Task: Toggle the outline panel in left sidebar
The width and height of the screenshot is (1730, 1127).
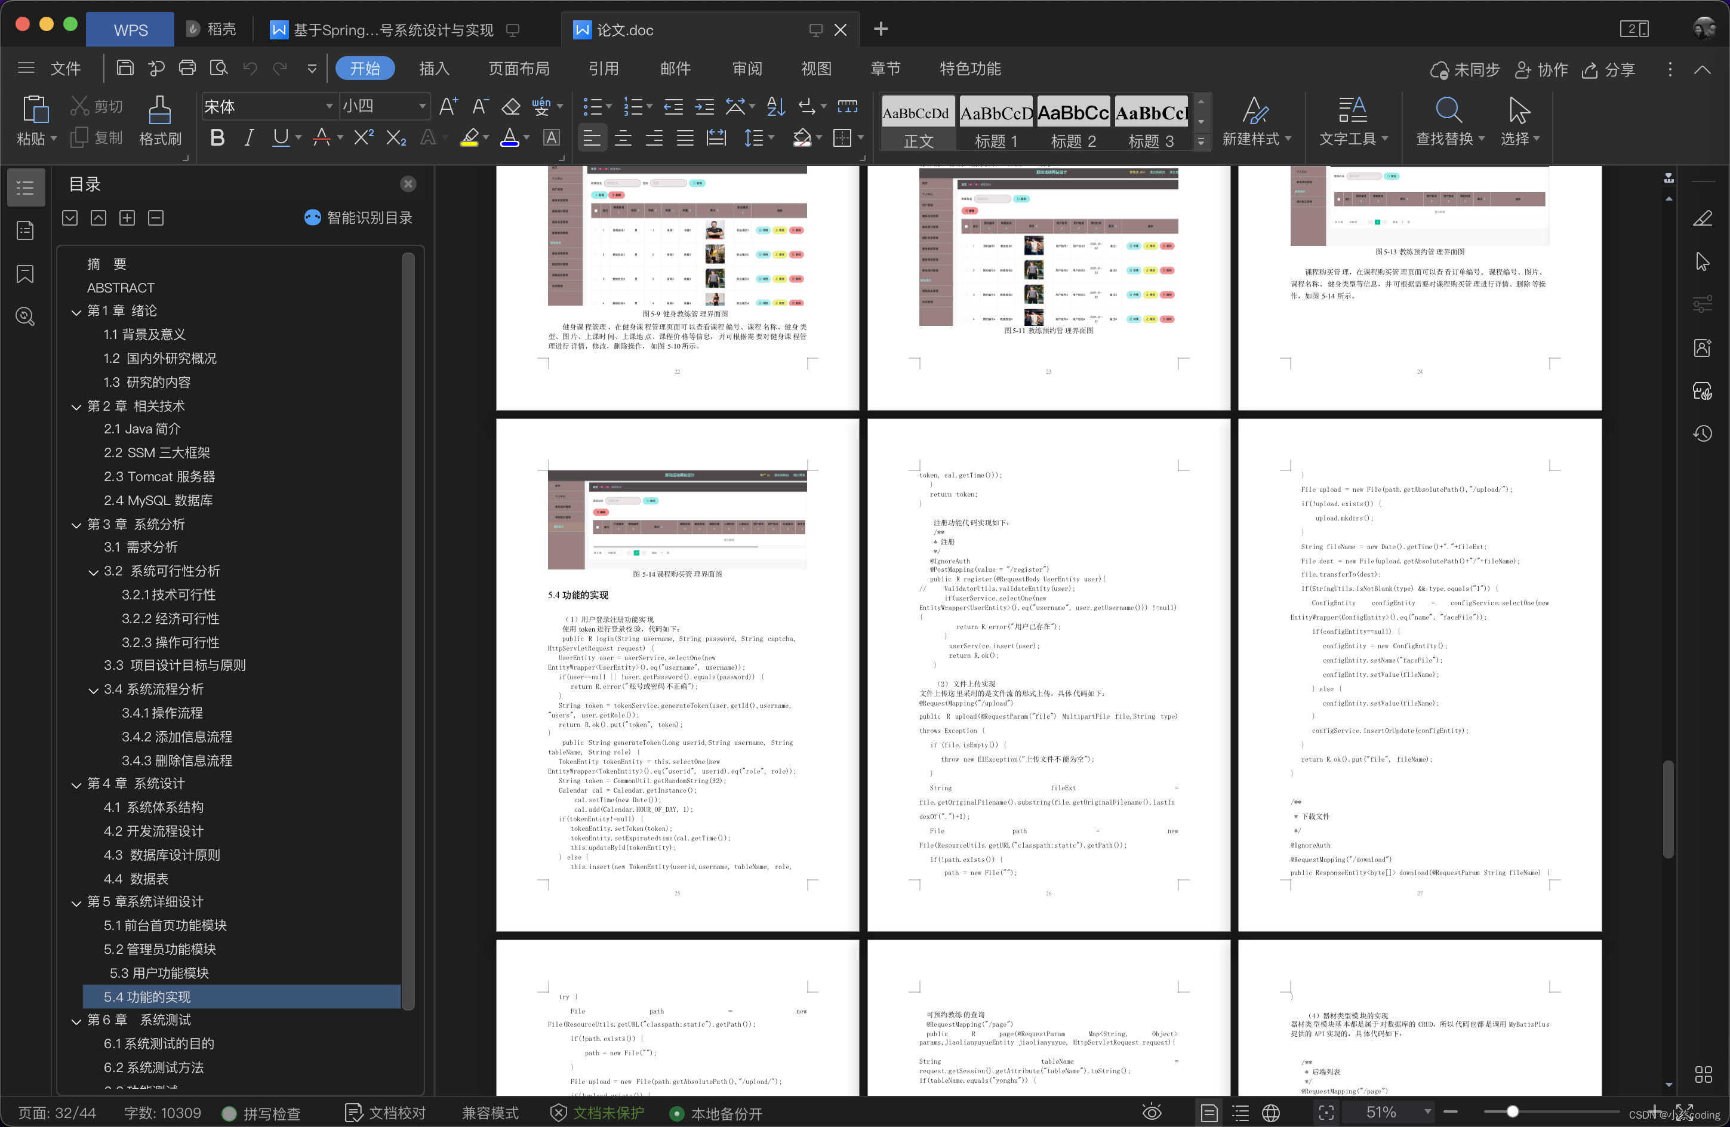Action: click(x=26, y=187)
